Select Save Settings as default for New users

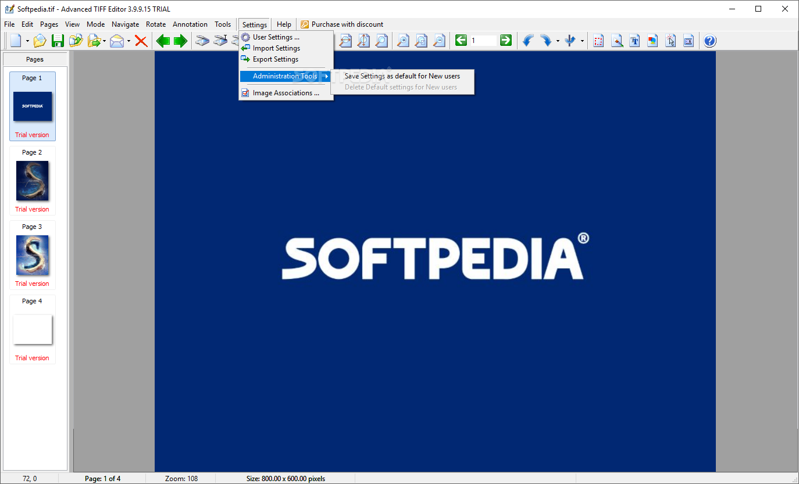tap(402, 76)
